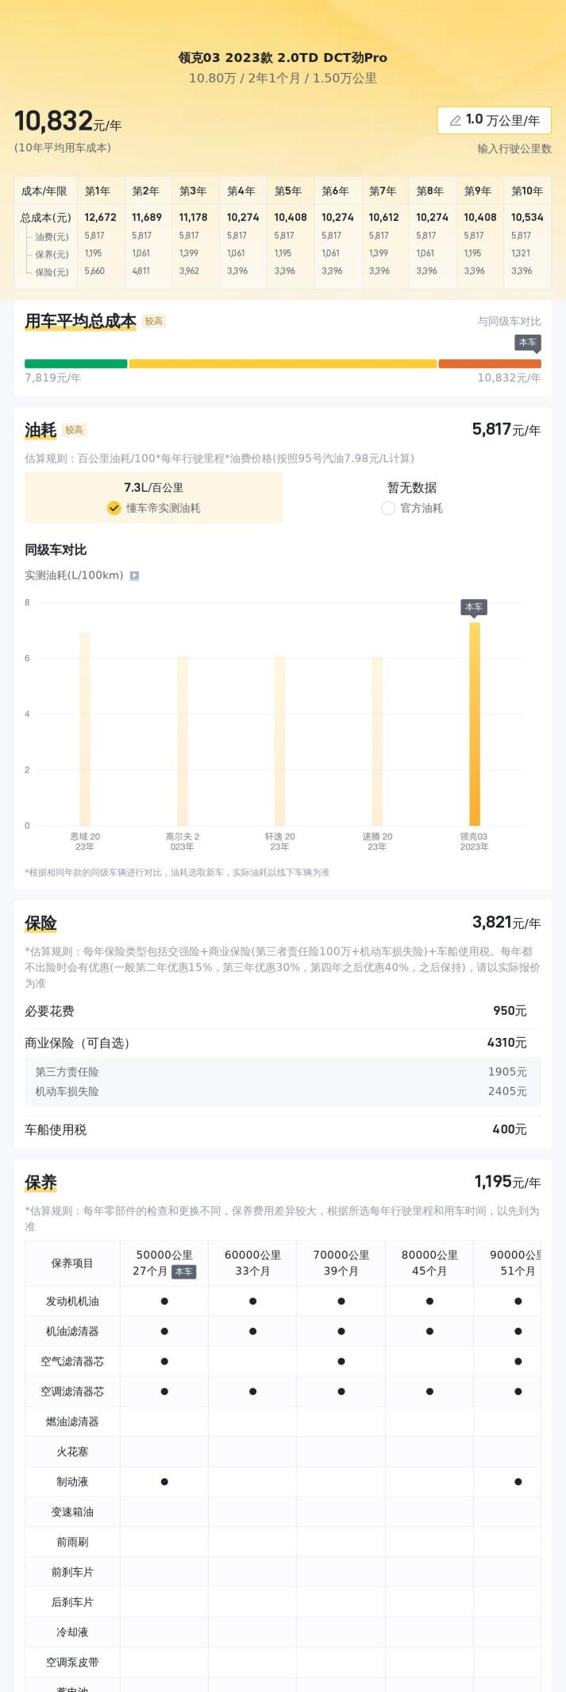The height and width of the screenshot is (1692, 566).
Task: Click the green segment of the cost bar
Action: coord(75,364)
